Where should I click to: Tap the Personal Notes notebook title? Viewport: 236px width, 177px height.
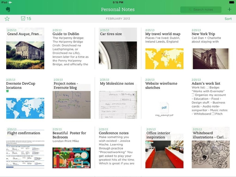tap(118, 9)
